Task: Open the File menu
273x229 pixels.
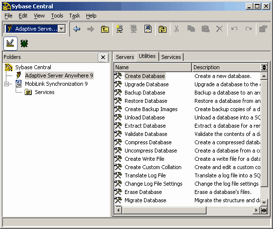Action: [8, 16]
